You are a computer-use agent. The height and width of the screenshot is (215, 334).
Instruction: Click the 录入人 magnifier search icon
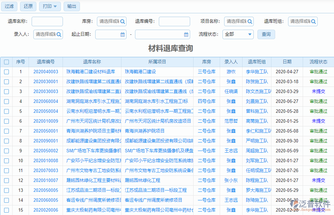pos(59,34)
